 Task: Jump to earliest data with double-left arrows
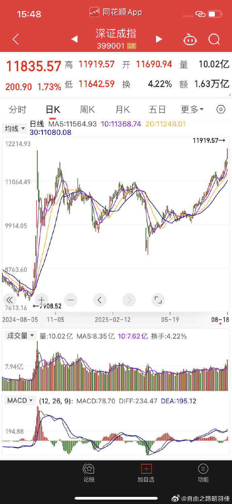(x=9, y=300)
